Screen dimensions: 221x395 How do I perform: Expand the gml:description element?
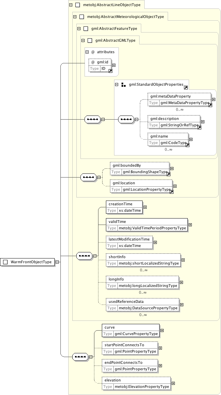coord(203,122)
